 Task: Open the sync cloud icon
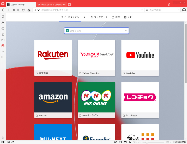point(13,142)
